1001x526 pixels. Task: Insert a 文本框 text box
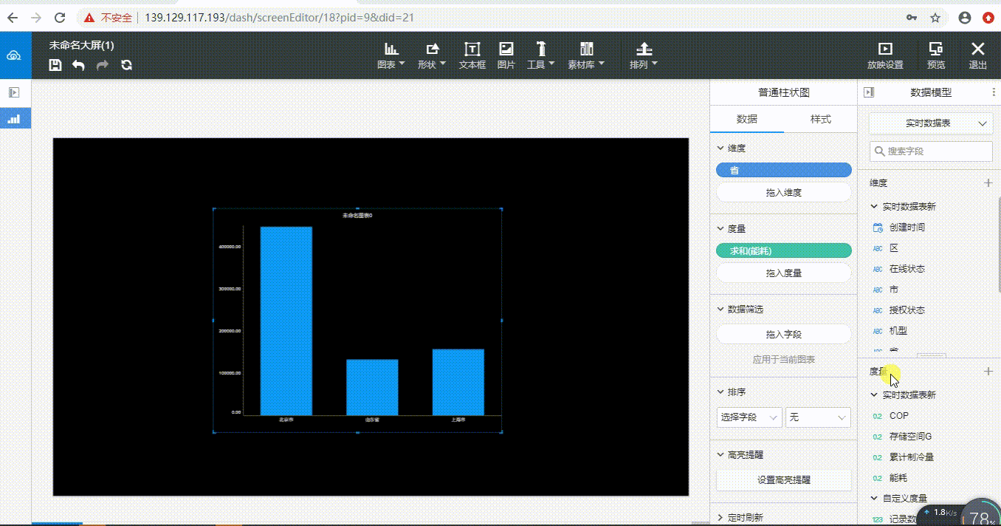472,56
